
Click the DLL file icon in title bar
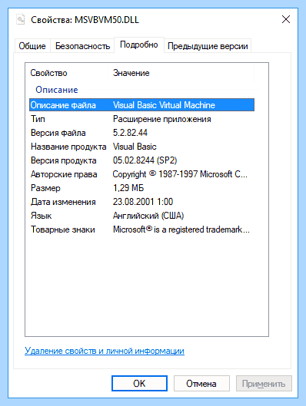21,19
